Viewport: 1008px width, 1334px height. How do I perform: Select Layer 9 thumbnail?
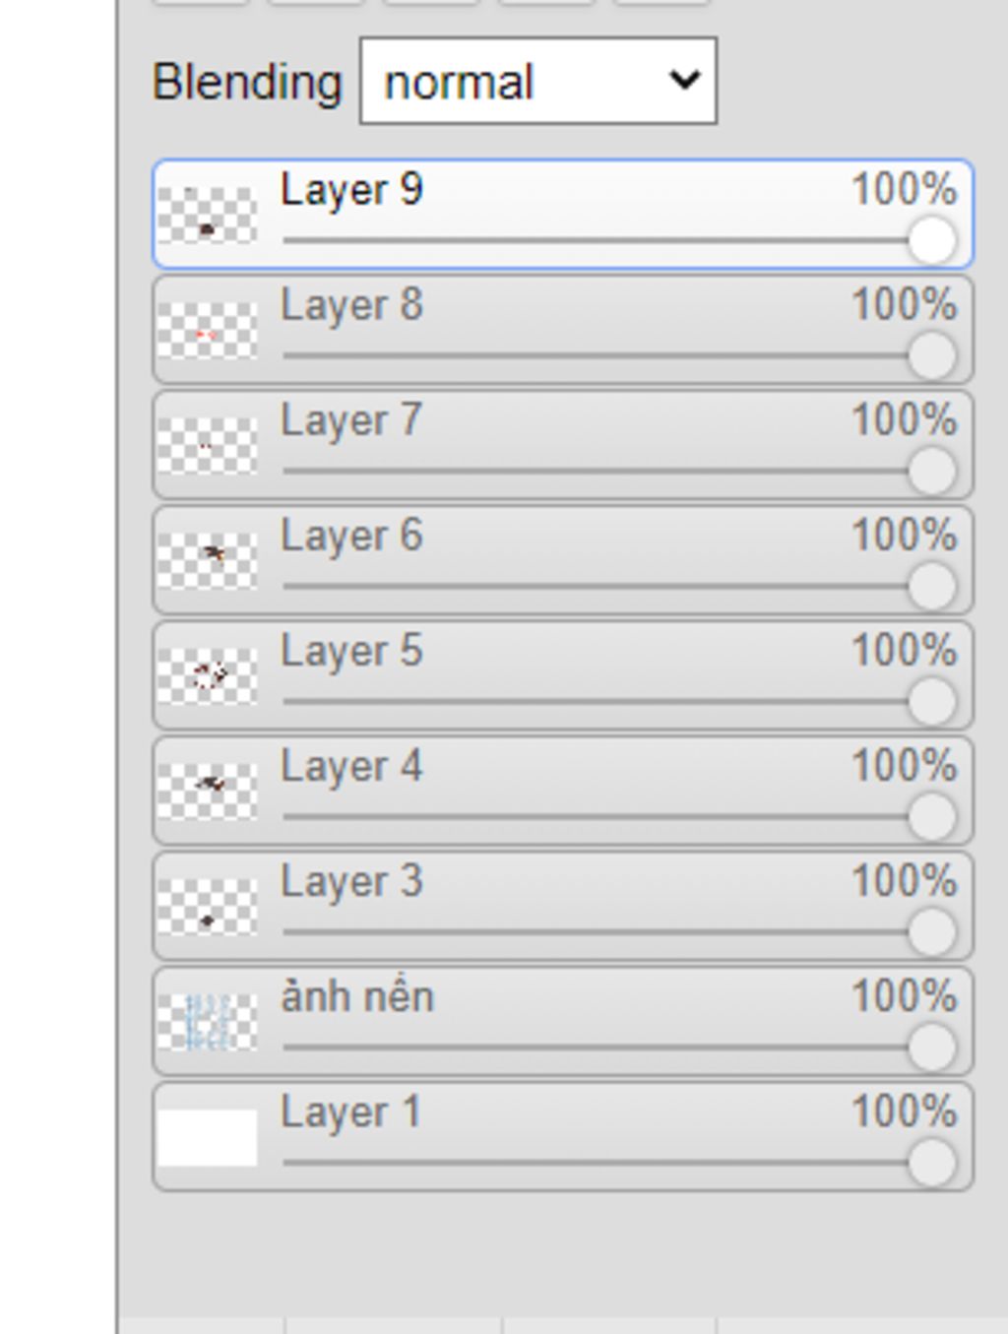[x=207, y=215]
